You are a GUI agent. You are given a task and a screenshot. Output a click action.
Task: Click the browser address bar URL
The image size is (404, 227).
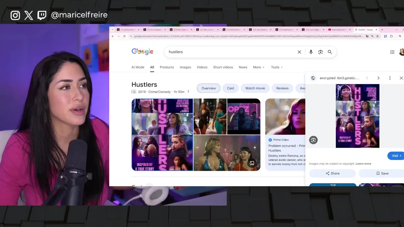[x=248, y=36]
